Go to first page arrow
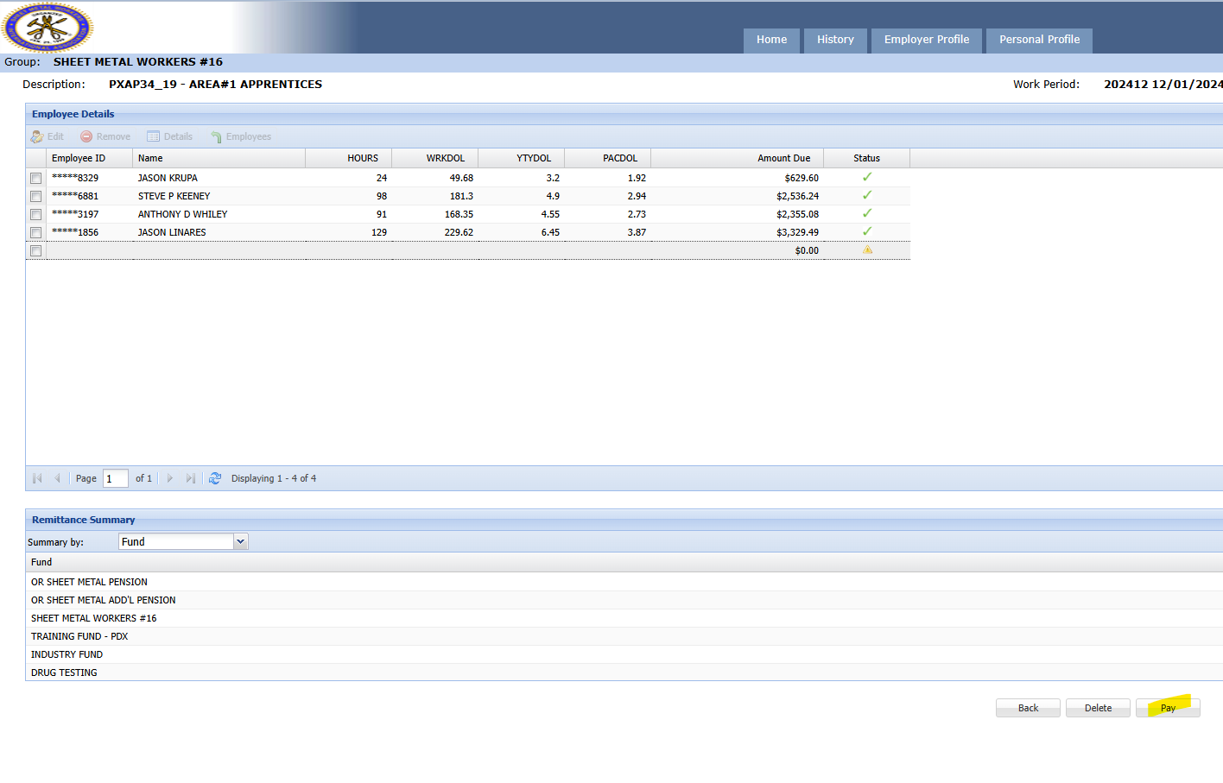The width and height of the screenshot is (1223, 783). click(37, 478)
